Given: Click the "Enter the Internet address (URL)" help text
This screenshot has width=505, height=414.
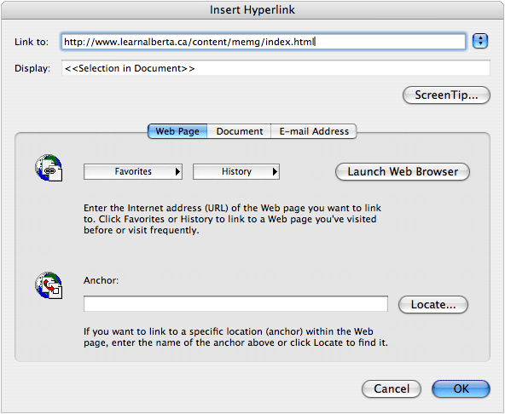Looking at the screenshot, I should [233, 219].
